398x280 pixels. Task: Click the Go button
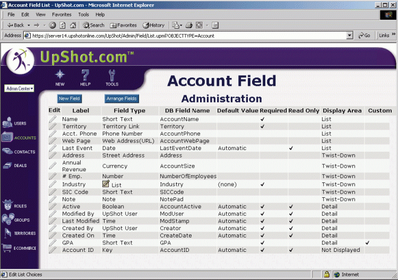click(364, 36)
